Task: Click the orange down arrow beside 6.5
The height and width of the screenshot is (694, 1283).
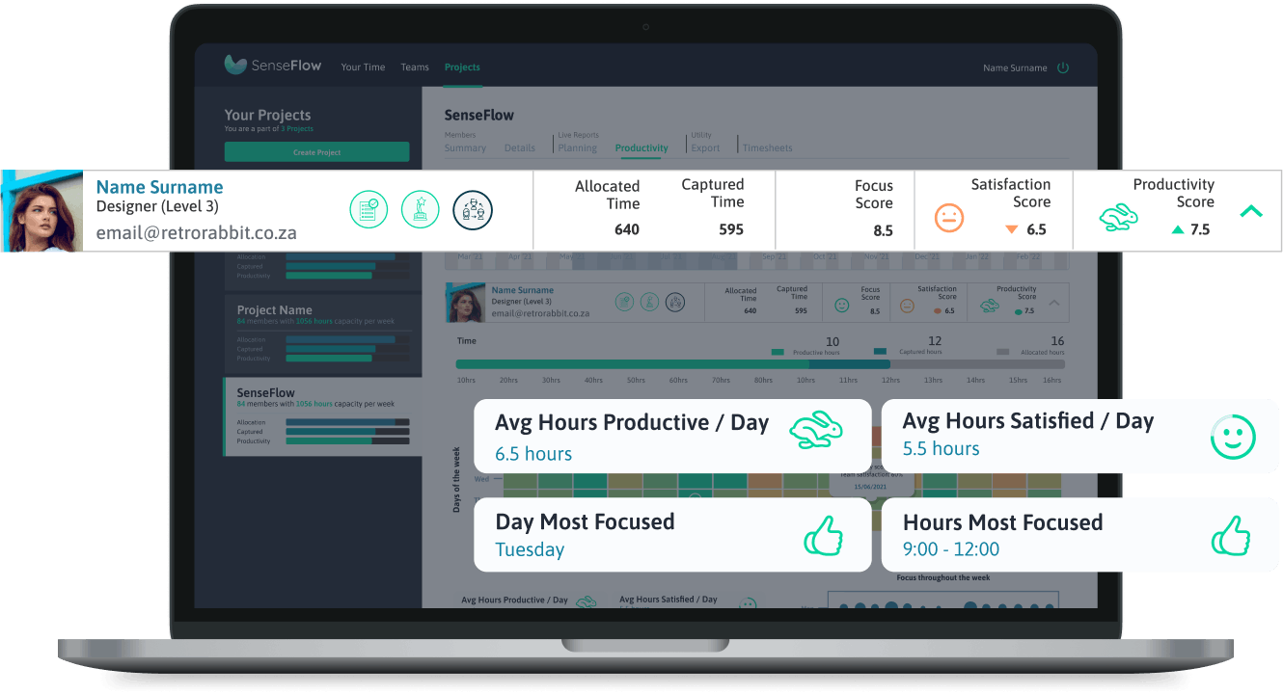Action: click(x=1011, y=229)
